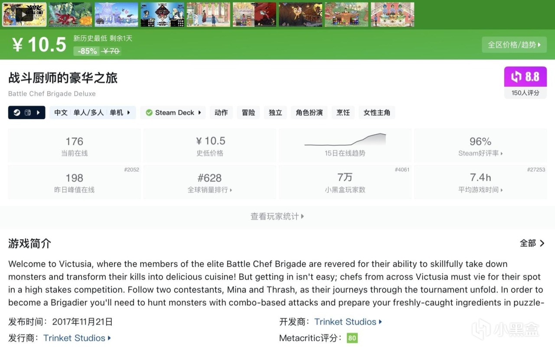The width and height of the screenshot is (555, 349).
Task: Click the large ¥10.5 price in the green banner
Action: 39,45
